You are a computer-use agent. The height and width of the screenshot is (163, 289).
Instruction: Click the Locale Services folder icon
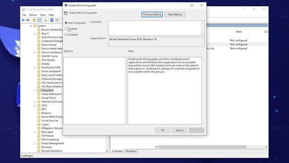(38, 120)
